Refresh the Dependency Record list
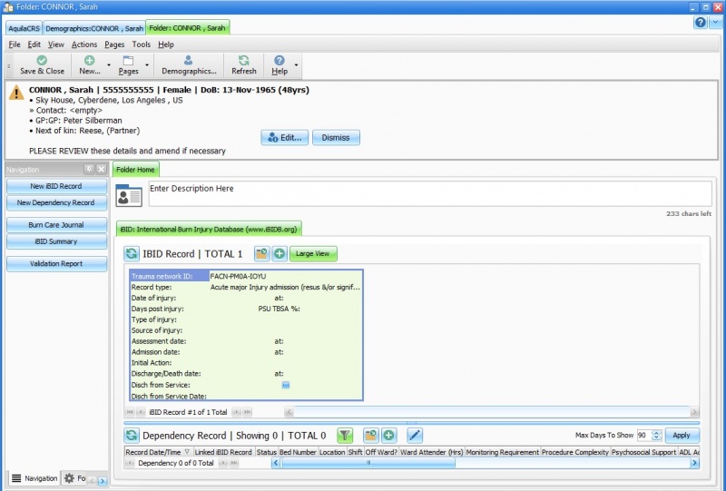Screen dimensions: 726x491 (x=132, y=436)
